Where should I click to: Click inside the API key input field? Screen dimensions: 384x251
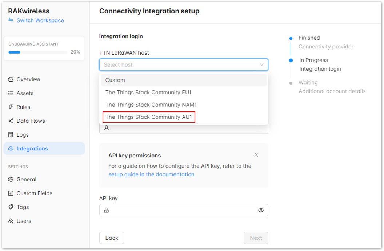pos(184,210)
